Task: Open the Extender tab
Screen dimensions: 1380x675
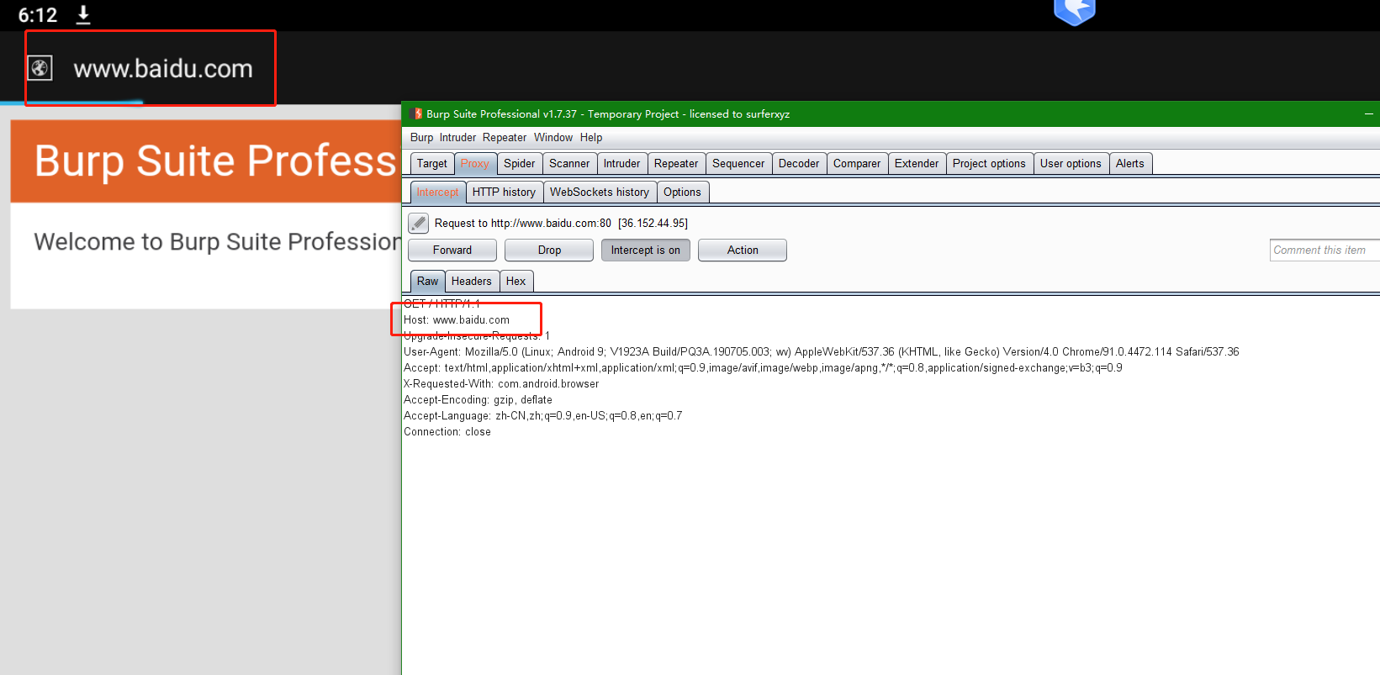Action: [917, 164]
